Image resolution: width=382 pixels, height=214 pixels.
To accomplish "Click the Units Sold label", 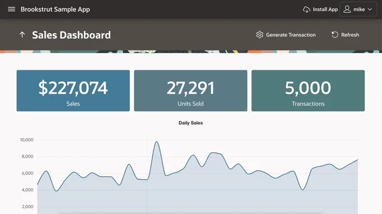I will point(190,104).
